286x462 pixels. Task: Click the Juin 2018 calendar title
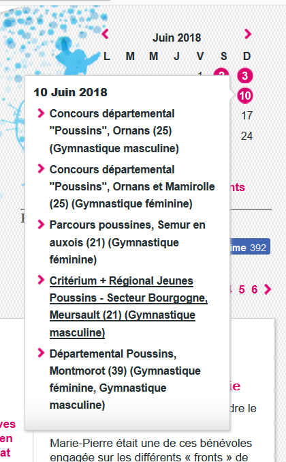(176, 38)
